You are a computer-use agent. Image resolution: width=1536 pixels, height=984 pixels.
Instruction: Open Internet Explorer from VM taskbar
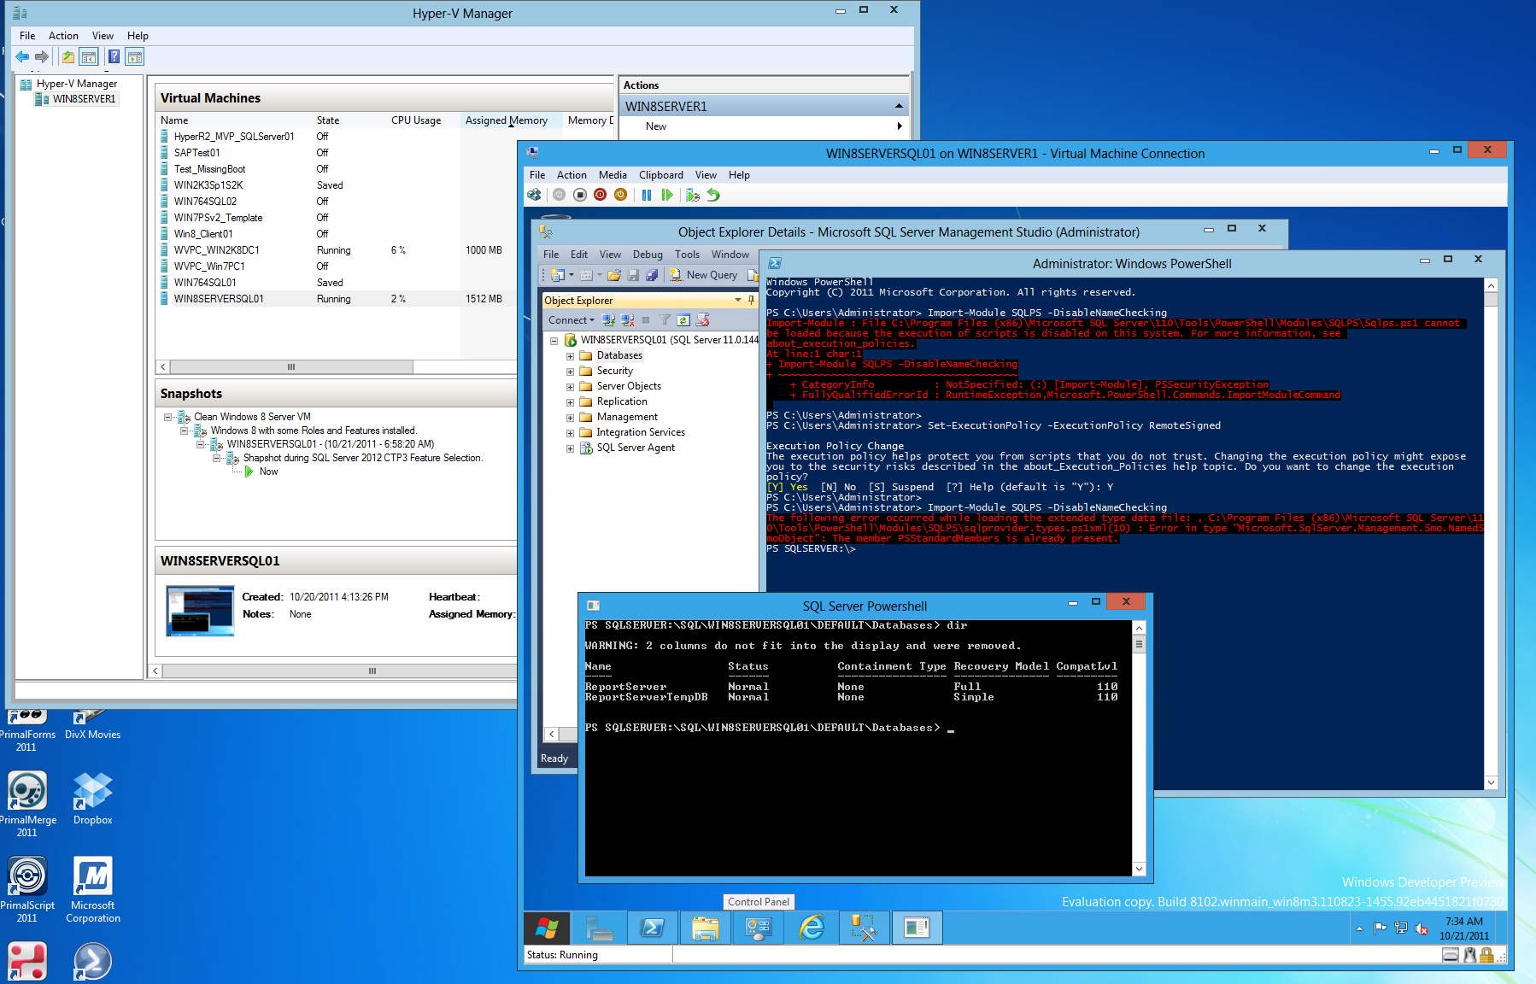(811, 928)
